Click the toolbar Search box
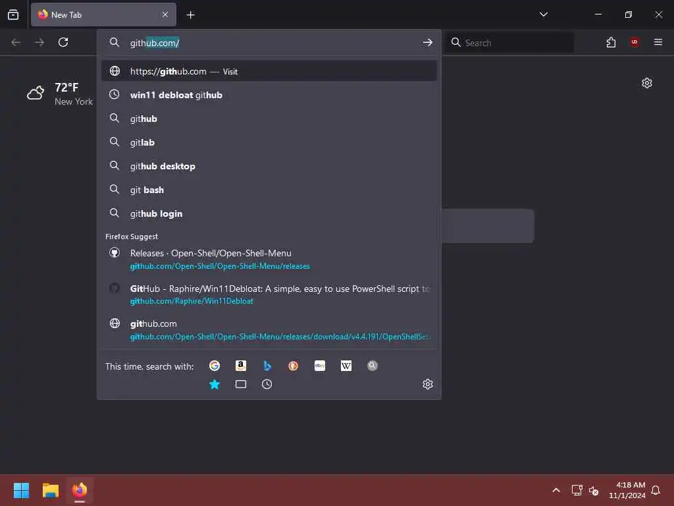Screen dimensions: 674x506 (509, 43)
